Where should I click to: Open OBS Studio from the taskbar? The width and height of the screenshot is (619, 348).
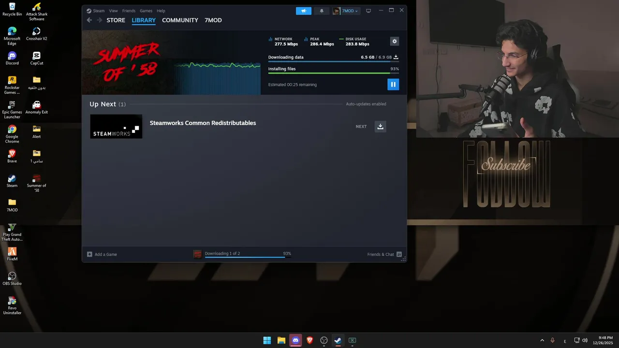(324, 340)
